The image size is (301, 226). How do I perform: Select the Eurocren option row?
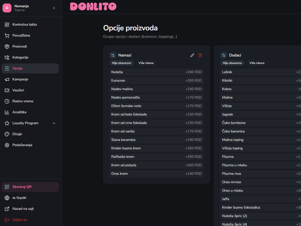click(157, 80)
